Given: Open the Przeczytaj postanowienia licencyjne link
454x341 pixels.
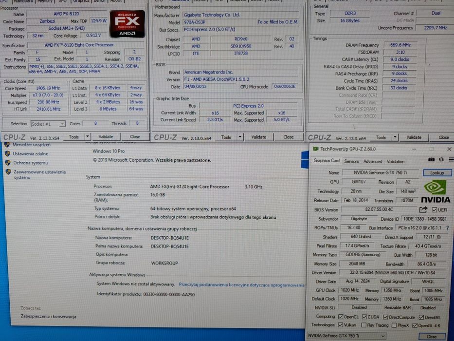Looking at the screenshot, I should click(241, 285).
